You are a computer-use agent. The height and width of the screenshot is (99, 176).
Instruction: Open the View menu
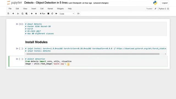click(x=25, y=9)
